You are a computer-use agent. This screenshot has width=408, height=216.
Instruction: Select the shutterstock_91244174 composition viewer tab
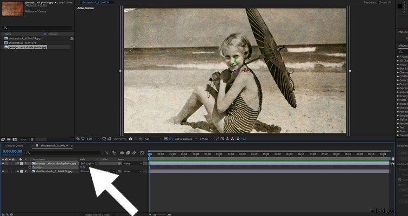tap(95, 2)
